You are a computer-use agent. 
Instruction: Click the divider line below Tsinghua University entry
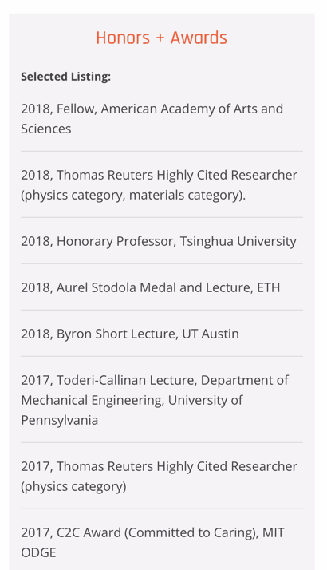(x=162, y=264)
